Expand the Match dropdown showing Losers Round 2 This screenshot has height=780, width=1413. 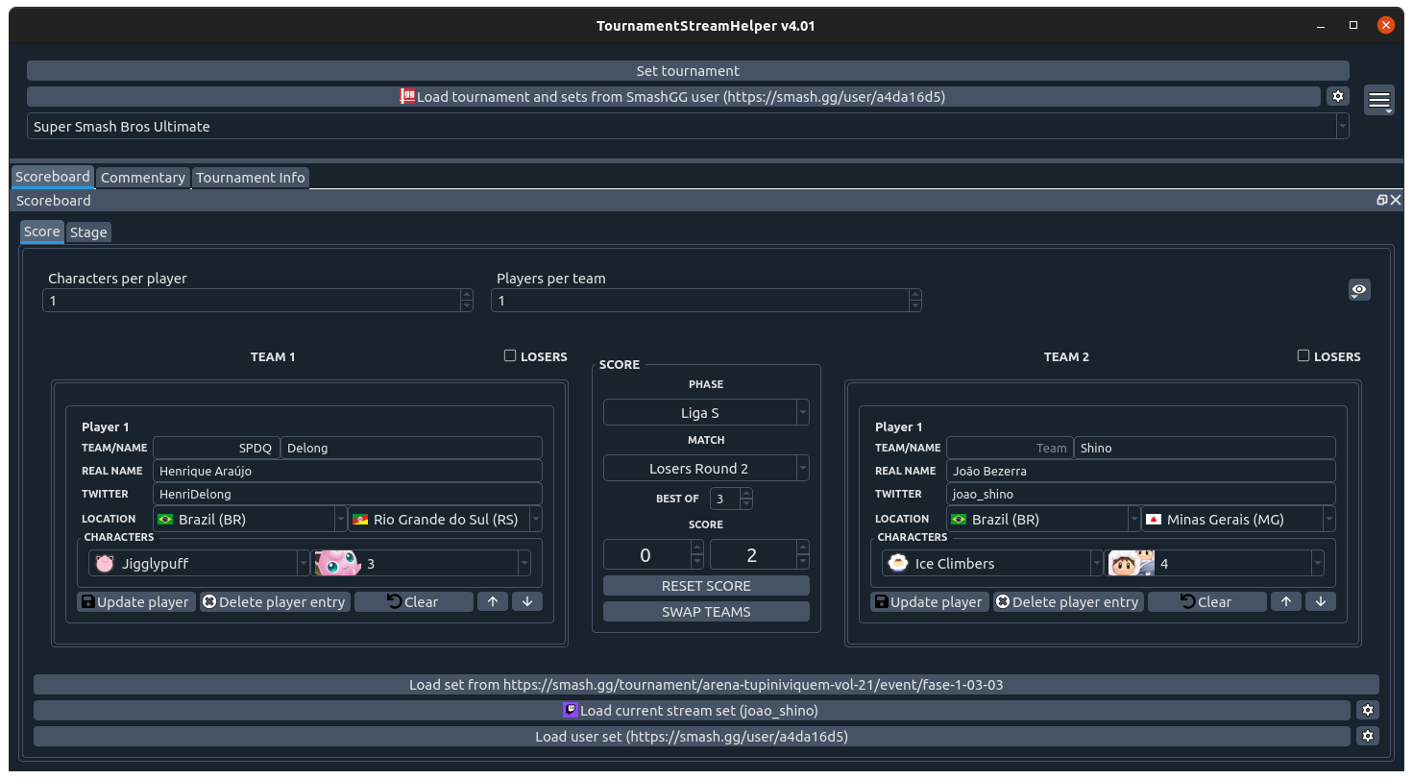706,468
